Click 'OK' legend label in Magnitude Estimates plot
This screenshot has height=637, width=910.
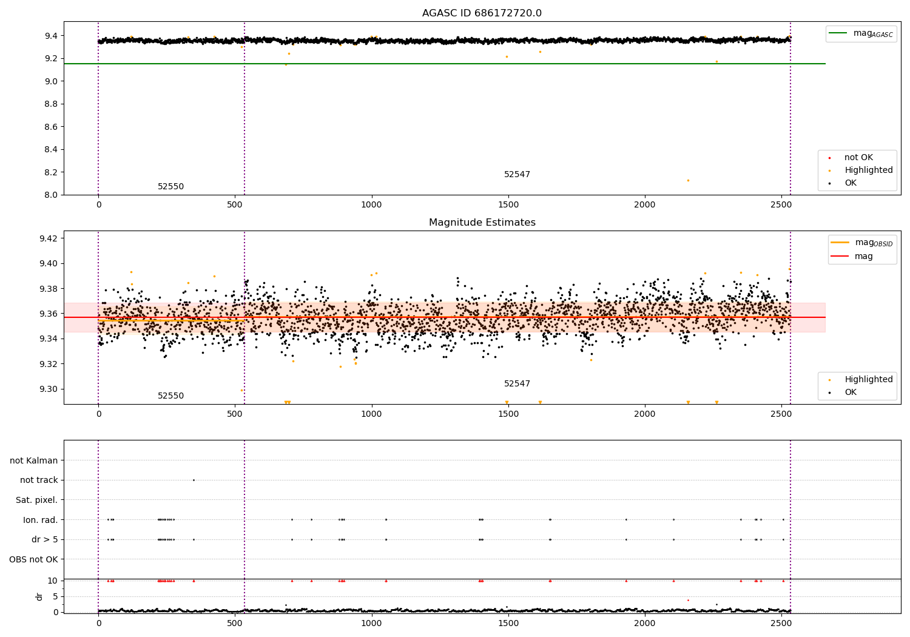point(851,393)
